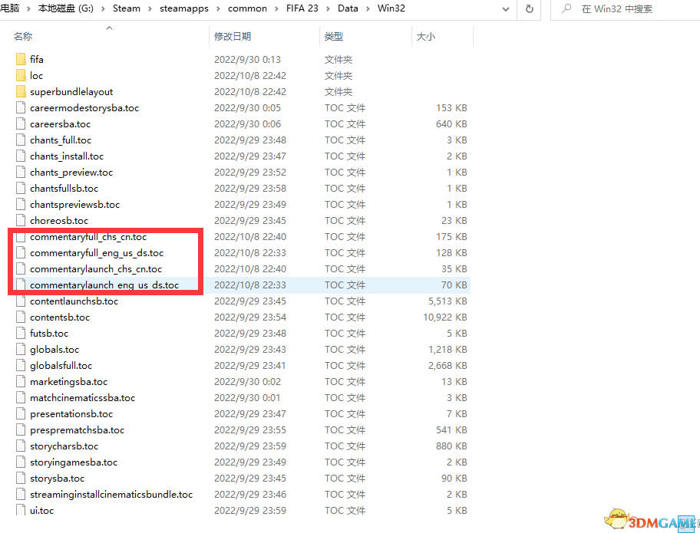Go to common folder in breadcrumb
The image size is (700, 533).
tap(247, 8)
